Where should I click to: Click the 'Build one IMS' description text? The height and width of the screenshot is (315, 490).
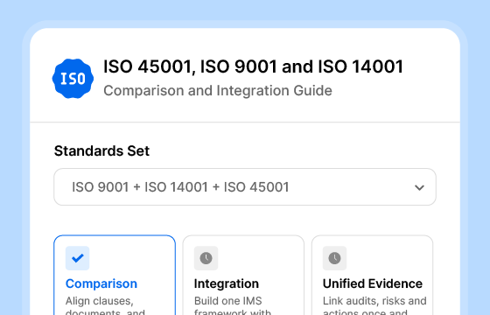227,301
